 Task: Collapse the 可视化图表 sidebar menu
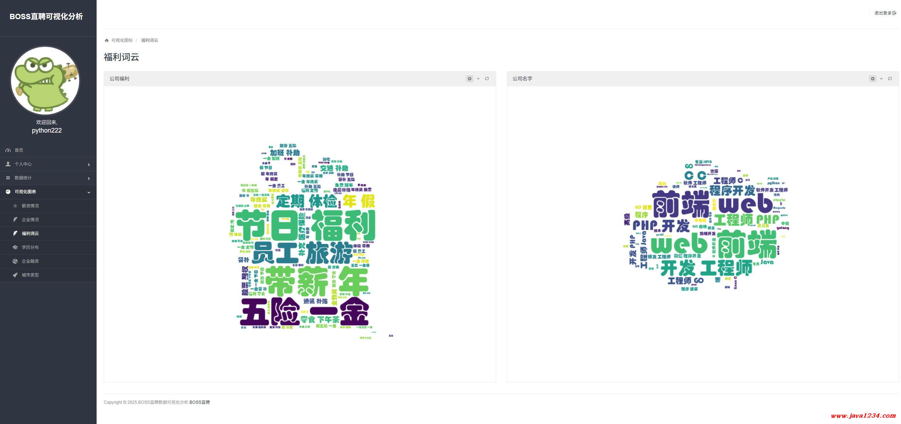(89, 192)
